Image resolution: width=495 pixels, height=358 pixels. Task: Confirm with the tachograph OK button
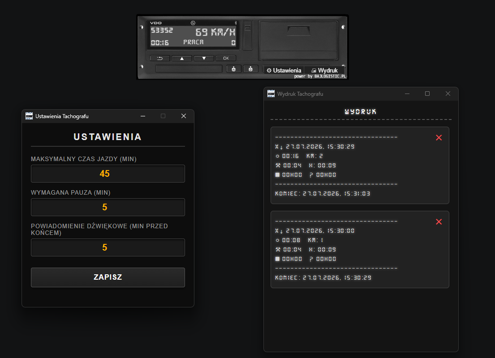click(x=226, y=58)
